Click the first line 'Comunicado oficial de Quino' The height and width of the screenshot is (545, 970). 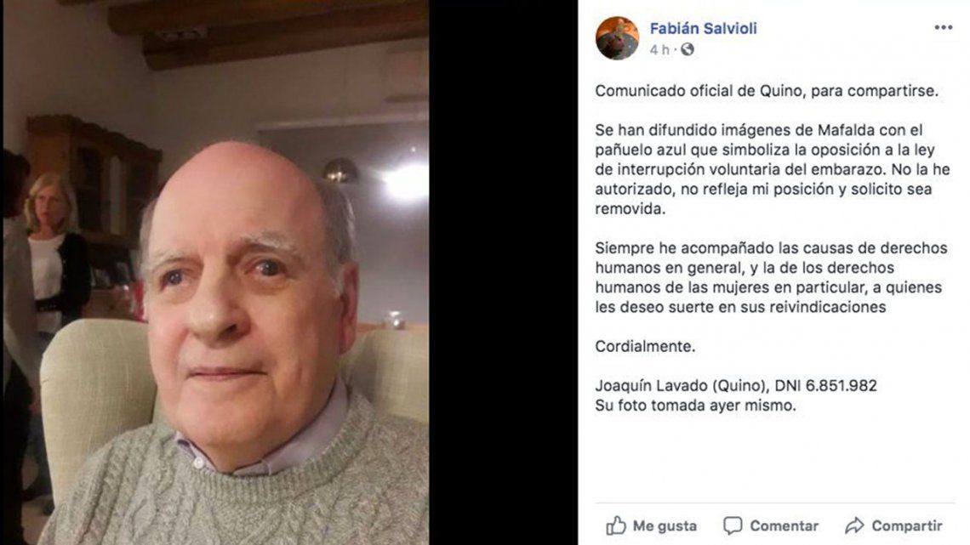click(699, 91)
